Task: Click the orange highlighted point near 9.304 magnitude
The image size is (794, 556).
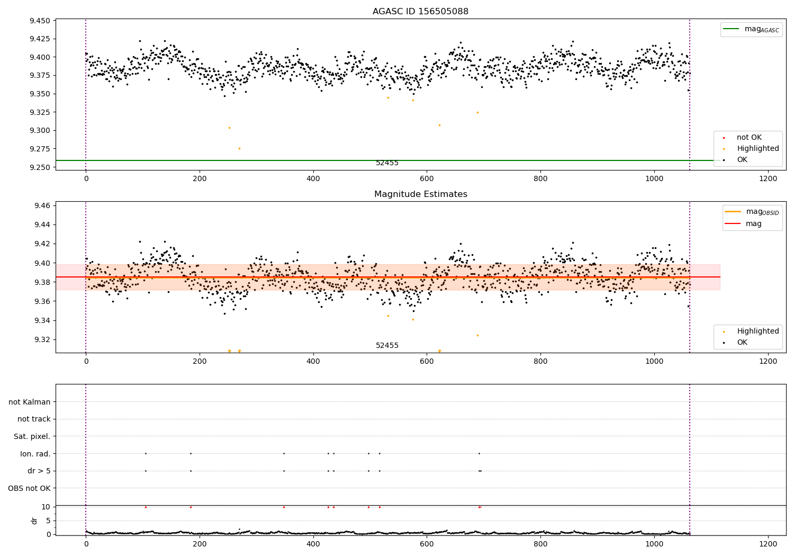Action: [x=229, y=128]
